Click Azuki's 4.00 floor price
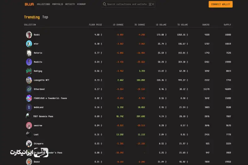 [x=98, y=35]
